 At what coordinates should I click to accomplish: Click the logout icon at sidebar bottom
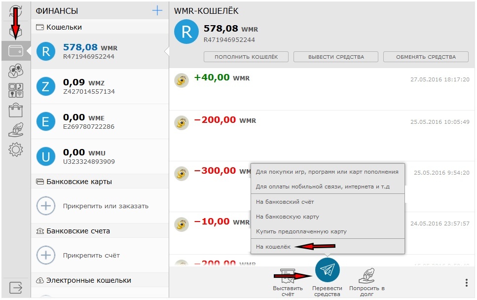[x=16, y=287]
